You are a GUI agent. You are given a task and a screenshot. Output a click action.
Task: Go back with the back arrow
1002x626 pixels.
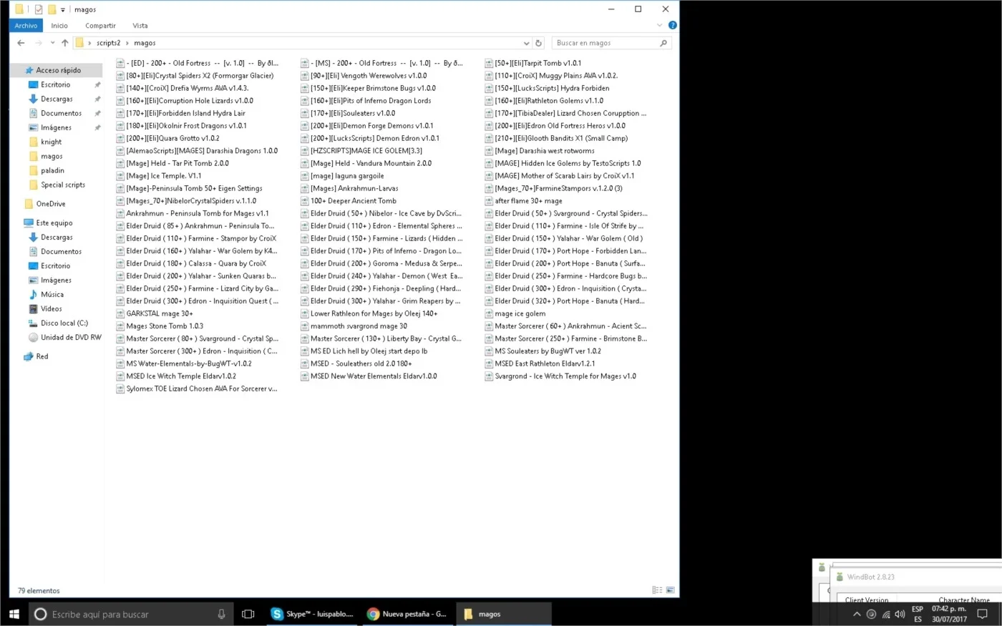pyautogui.click(x=21, y=43)
